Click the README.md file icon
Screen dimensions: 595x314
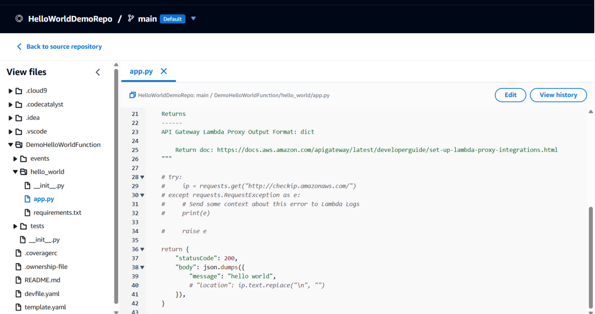click(18, 280)
